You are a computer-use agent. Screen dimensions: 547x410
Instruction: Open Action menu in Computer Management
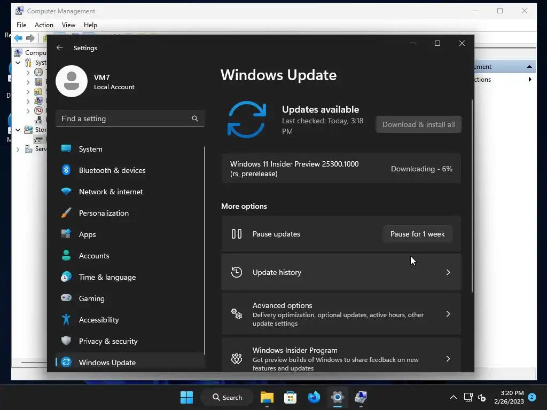(x=44, y=25)
